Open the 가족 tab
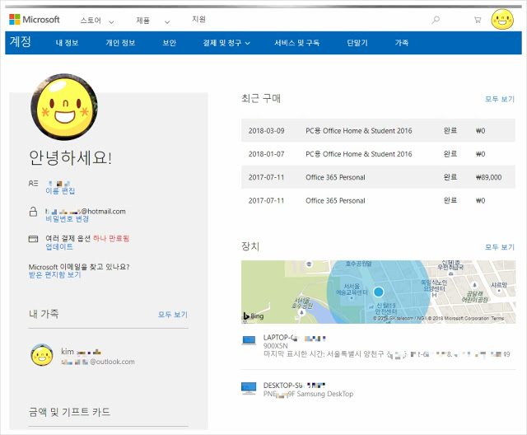The image size is (527, 435). click(402, 43)
